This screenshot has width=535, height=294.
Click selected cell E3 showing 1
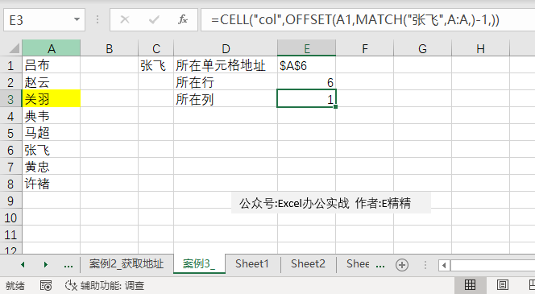coord(306,98)
